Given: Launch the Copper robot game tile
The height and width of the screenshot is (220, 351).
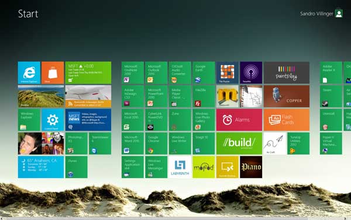Looking at the screenshot, I should 287,96.
